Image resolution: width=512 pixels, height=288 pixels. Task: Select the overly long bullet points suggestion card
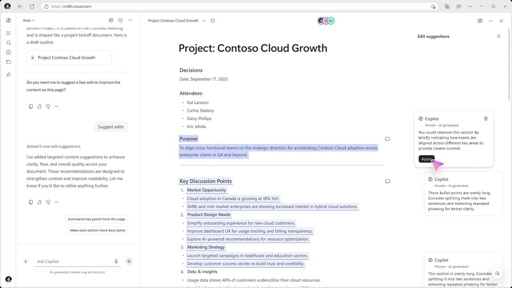tap(463, 194)
